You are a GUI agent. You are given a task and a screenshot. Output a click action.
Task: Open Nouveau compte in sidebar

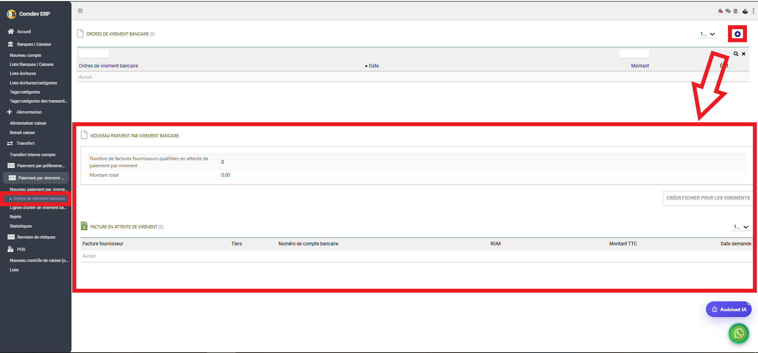(26, 55)
